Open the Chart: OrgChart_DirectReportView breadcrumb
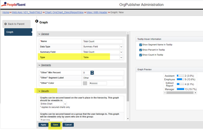Viewport: 203px width, 131px height. pyautogui.click(x=64, y=12)
